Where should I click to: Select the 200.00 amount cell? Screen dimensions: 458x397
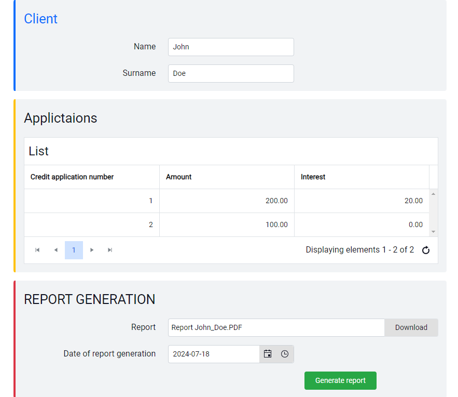[x=227, y=201]
